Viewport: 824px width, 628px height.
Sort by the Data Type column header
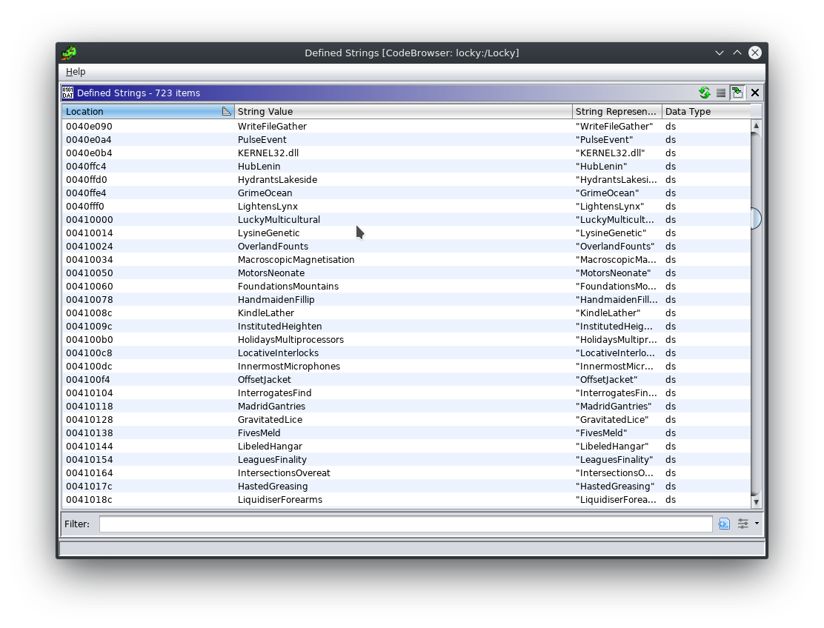pos(706,111)
